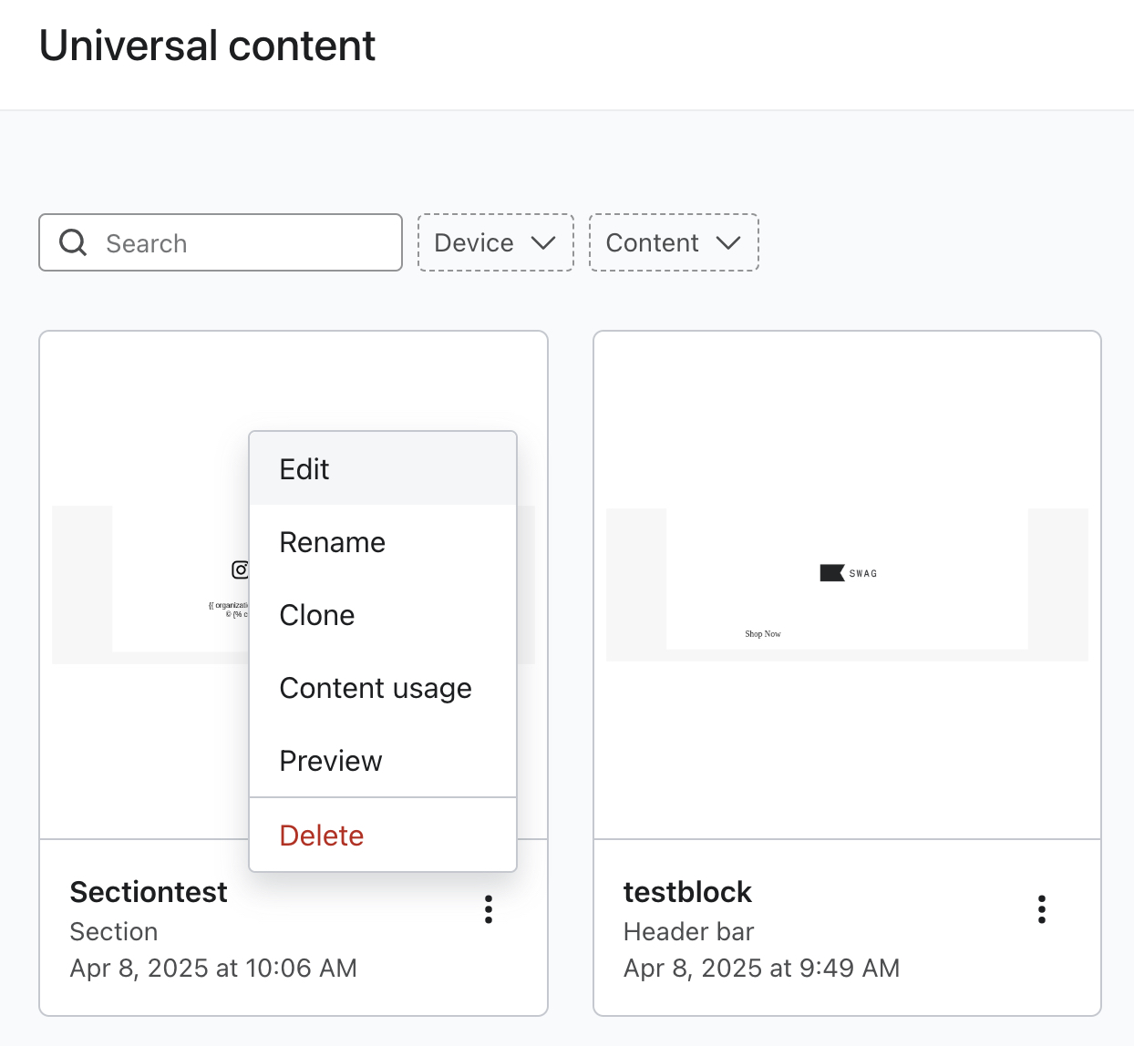Viewport: 1134px width, 1046px height.
Task: Choose Edit from the context menu
Action: coord(304,468)
